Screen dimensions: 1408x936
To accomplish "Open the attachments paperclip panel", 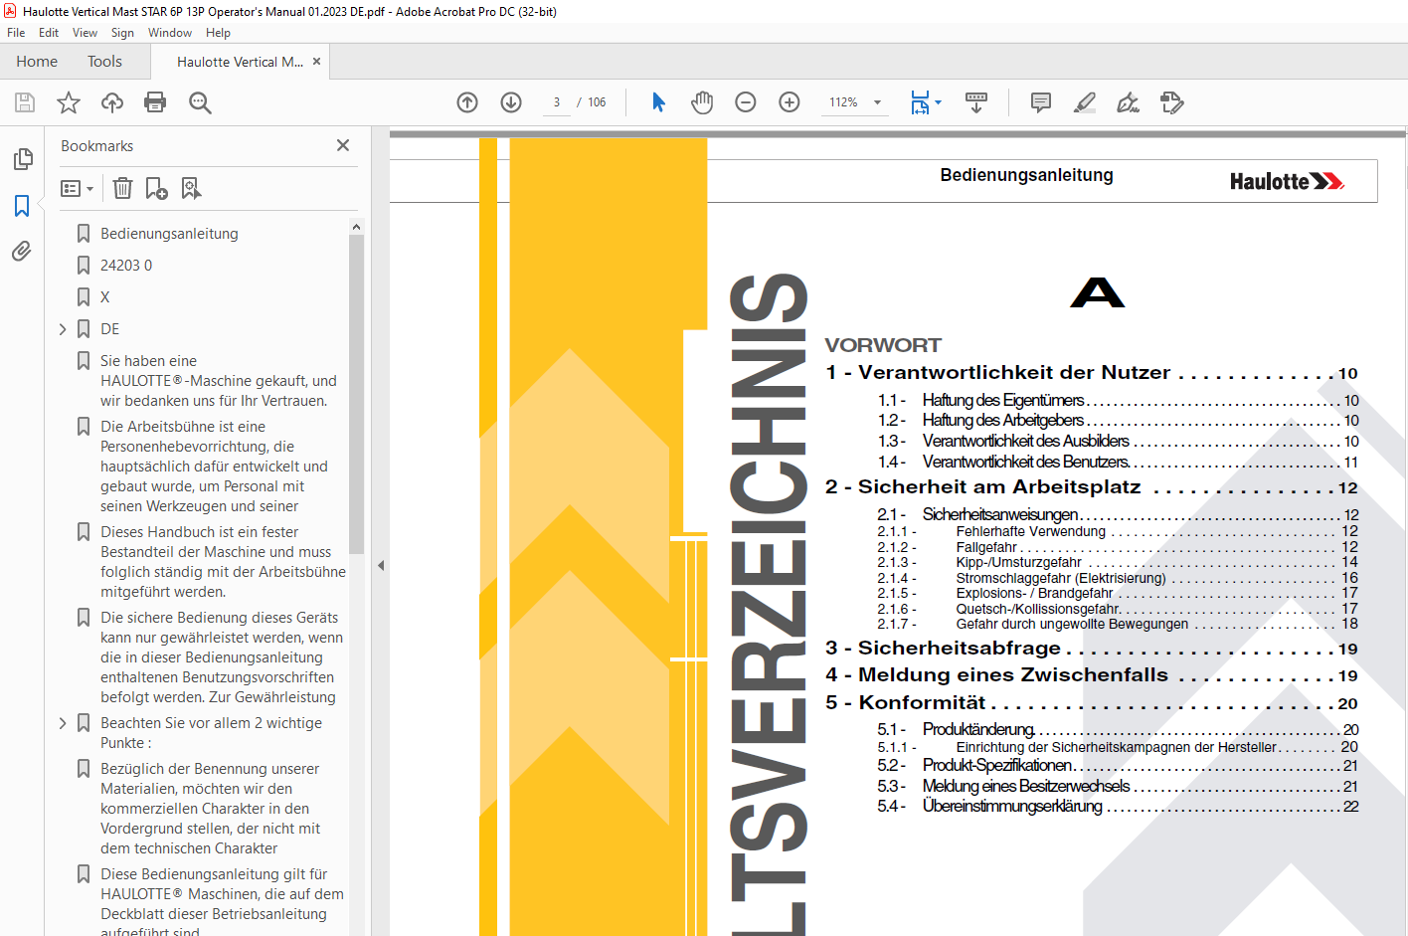I will coord(22,251).
